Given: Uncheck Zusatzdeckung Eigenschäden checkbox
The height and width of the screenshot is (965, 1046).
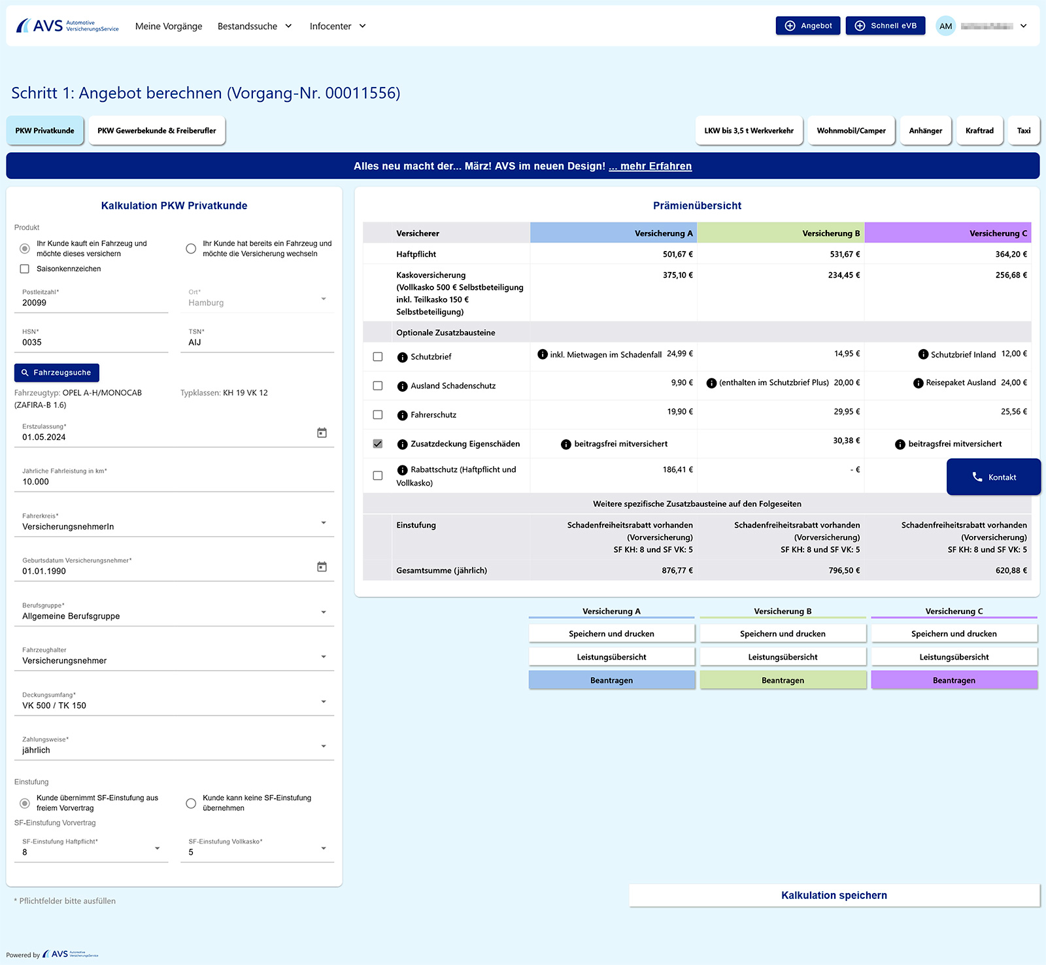Looking at the screenshot, I should [x=378, y=444].
